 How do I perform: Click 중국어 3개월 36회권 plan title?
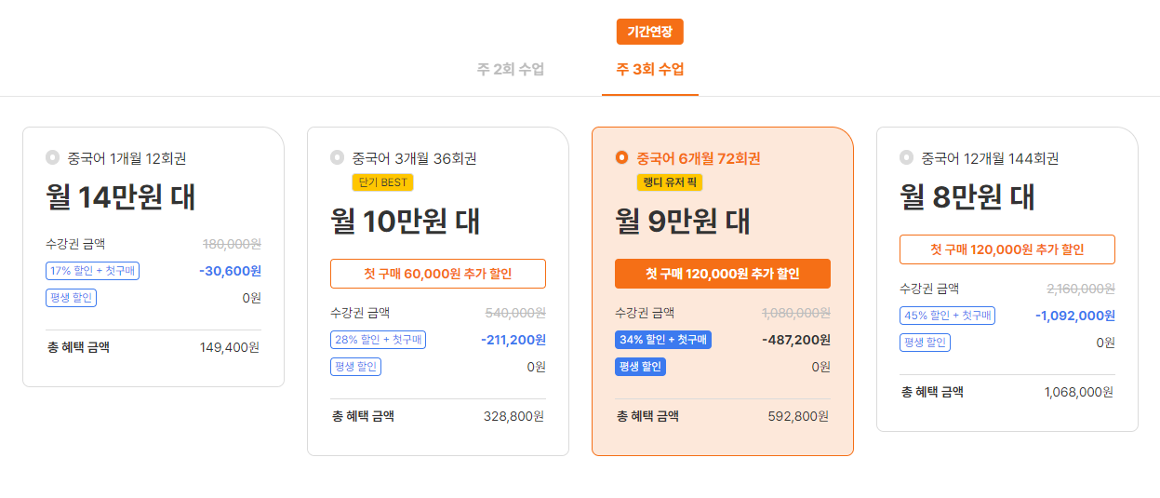pos(414,158)
